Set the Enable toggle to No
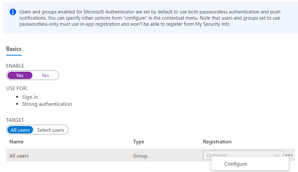298x172 pixels. [x=45, y=75]
